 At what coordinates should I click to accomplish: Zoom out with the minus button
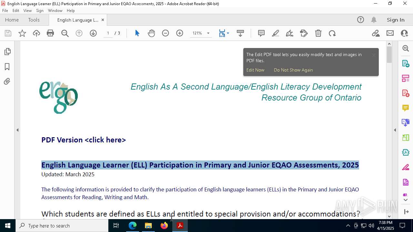[166, 33]
